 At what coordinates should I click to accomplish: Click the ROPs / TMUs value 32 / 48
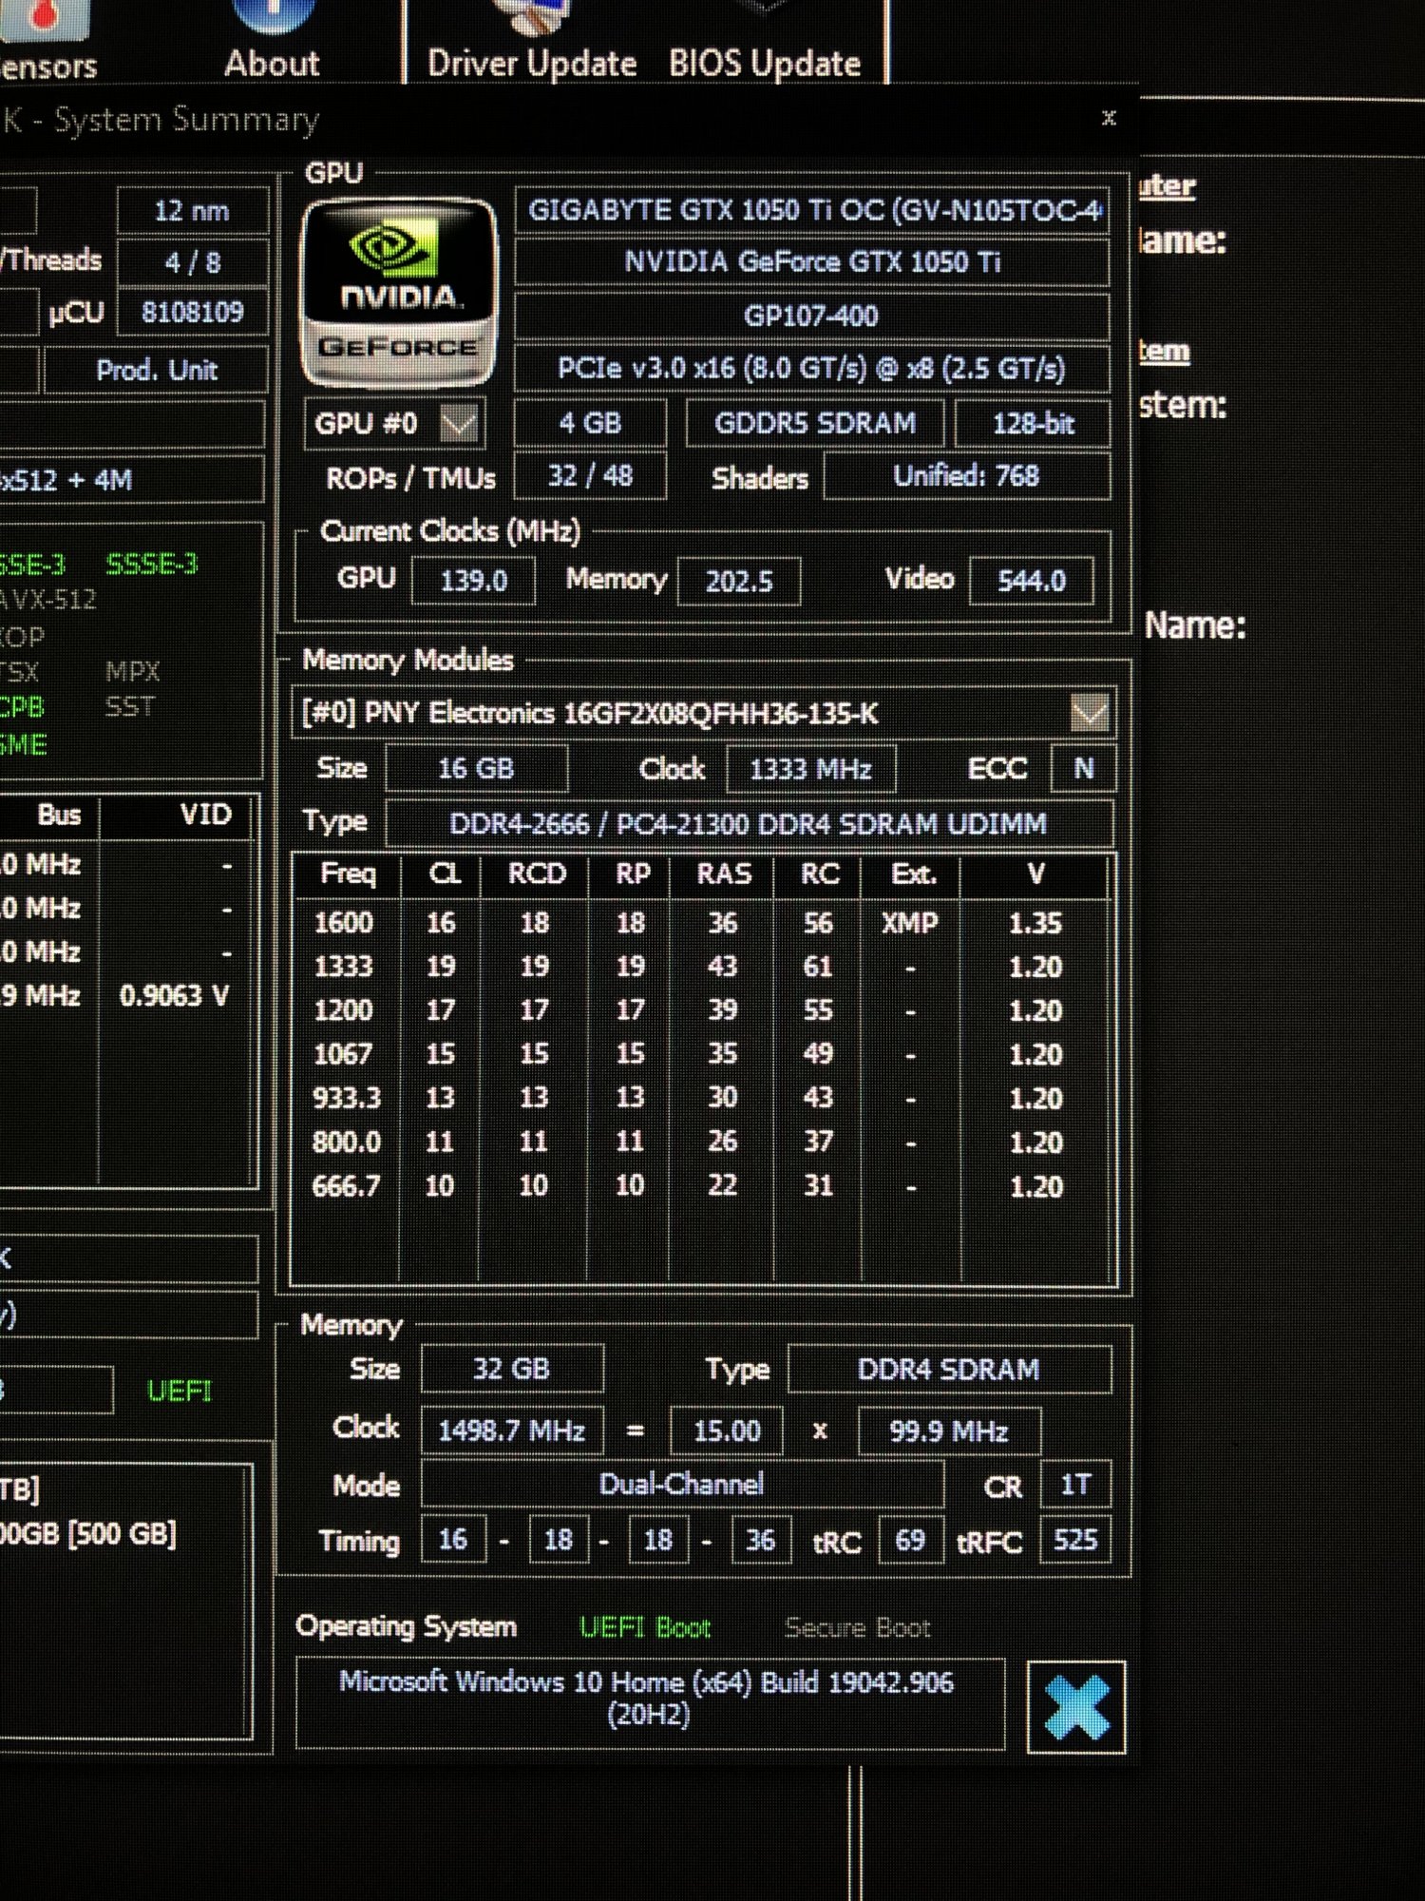[x=590, y=476]
